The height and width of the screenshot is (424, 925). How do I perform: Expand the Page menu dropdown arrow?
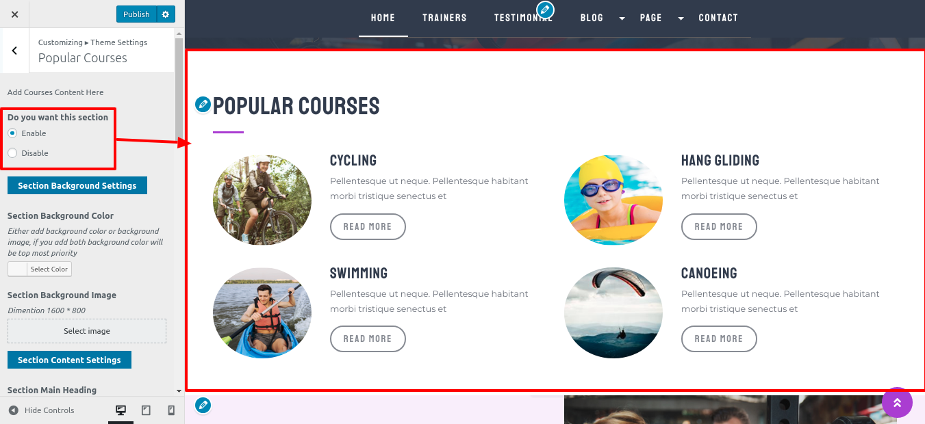tap(681, 18)
